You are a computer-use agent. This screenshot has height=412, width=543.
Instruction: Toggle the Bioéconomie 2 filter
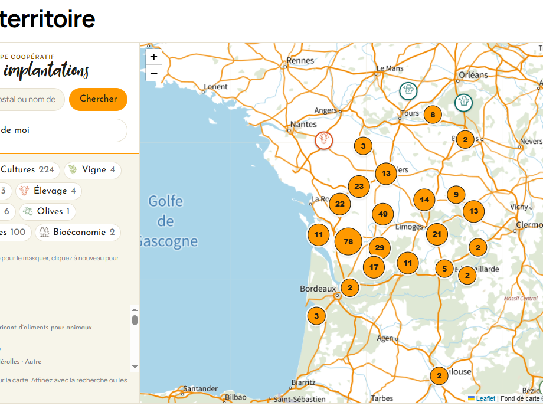(x=78, y=233)
